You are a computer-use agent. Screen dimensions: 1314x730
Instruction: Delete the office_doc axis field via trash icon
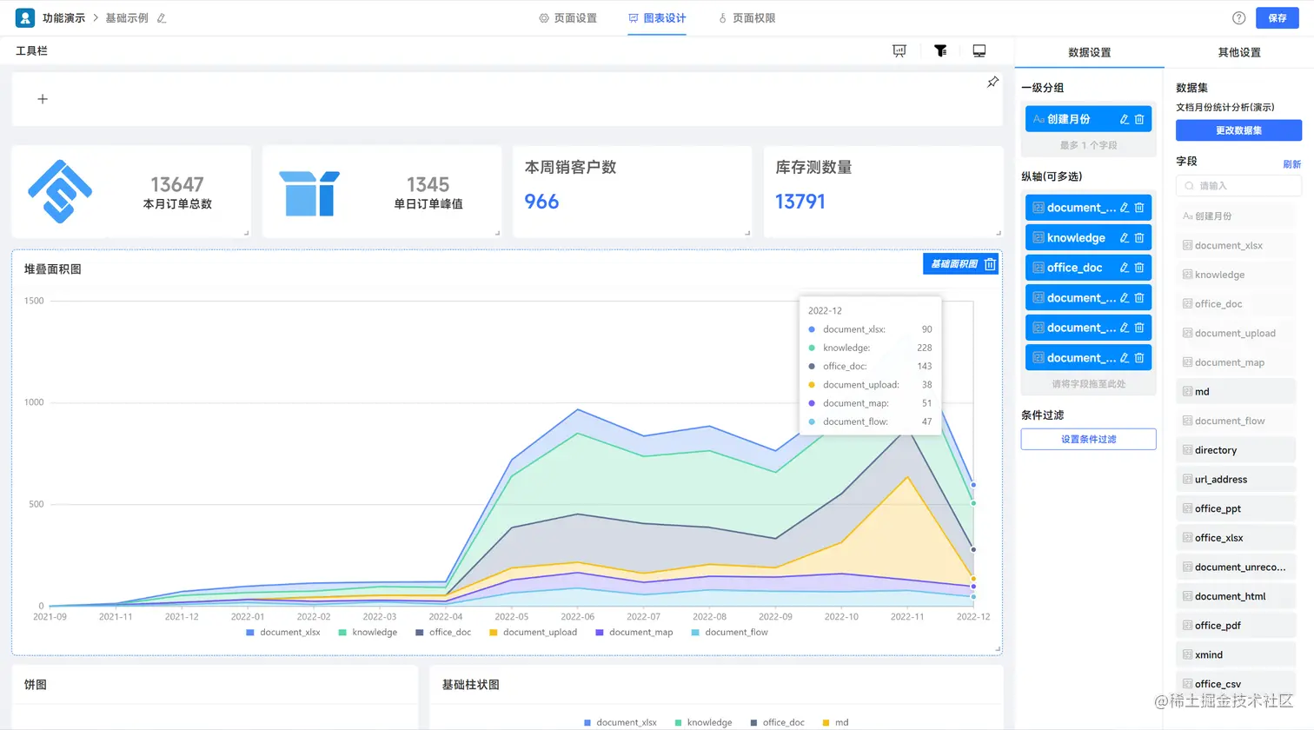pos(1139,268)
